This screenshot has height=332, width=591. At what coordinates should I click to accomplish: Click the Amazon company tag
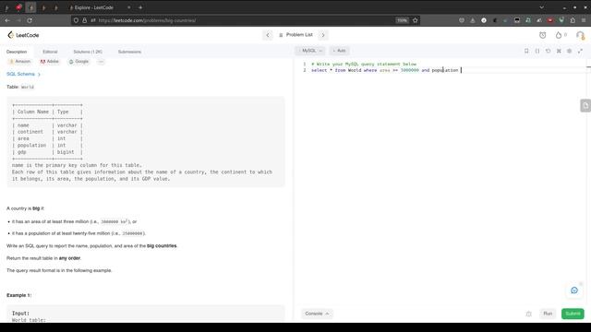[20, 62]
